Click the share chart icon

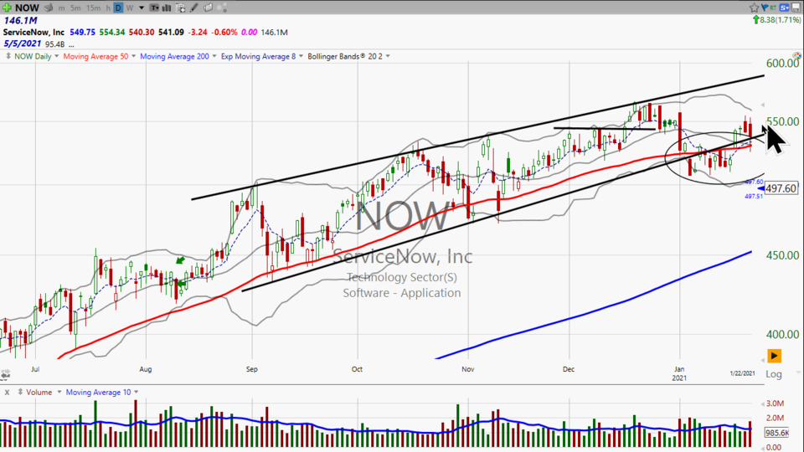(222, 8)
